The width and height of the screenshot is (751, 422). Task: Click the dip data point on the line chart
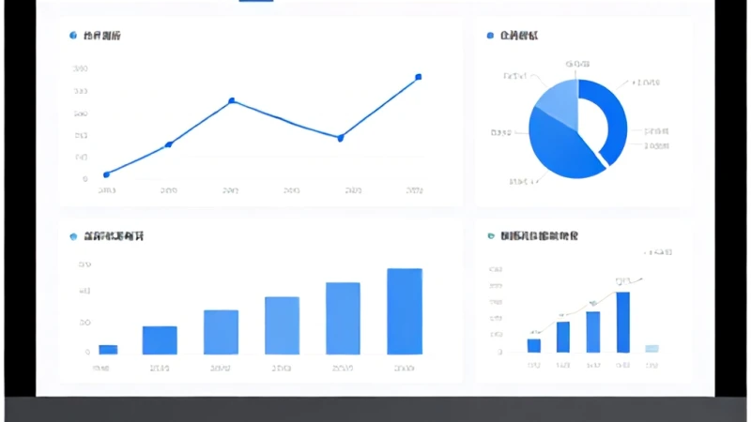pyautogui.click(x=341, y=138)
